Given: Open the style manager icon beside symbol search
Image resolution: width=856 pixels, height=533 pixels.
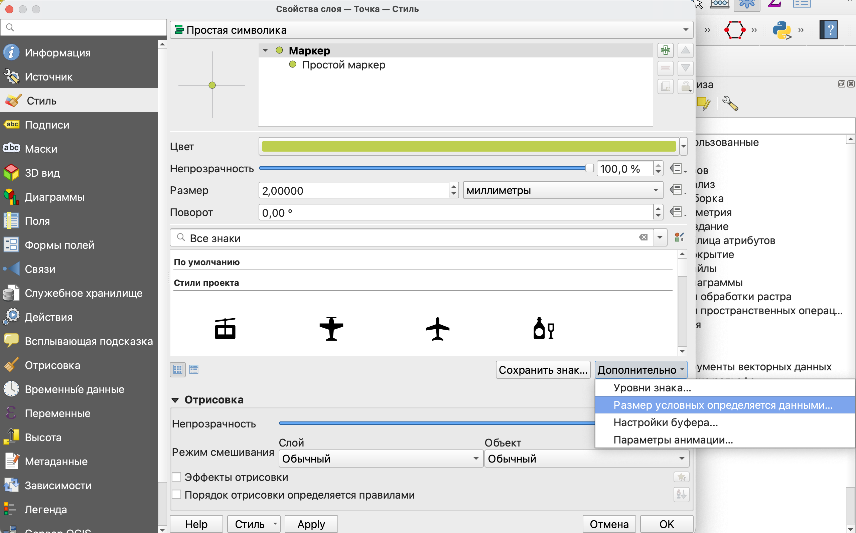Looking at the screenshot, I should [x=679, y=237].
